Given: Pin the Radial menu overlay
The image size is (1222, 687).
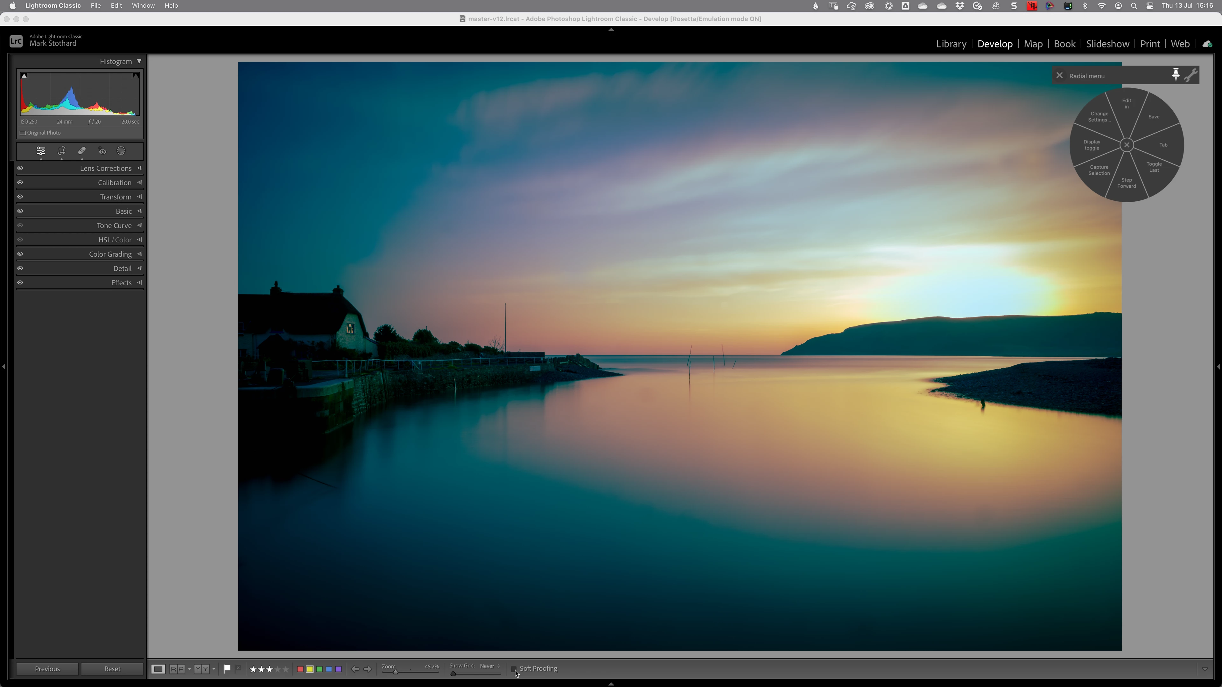Looking at the screenshot, I should (1176, 75).
